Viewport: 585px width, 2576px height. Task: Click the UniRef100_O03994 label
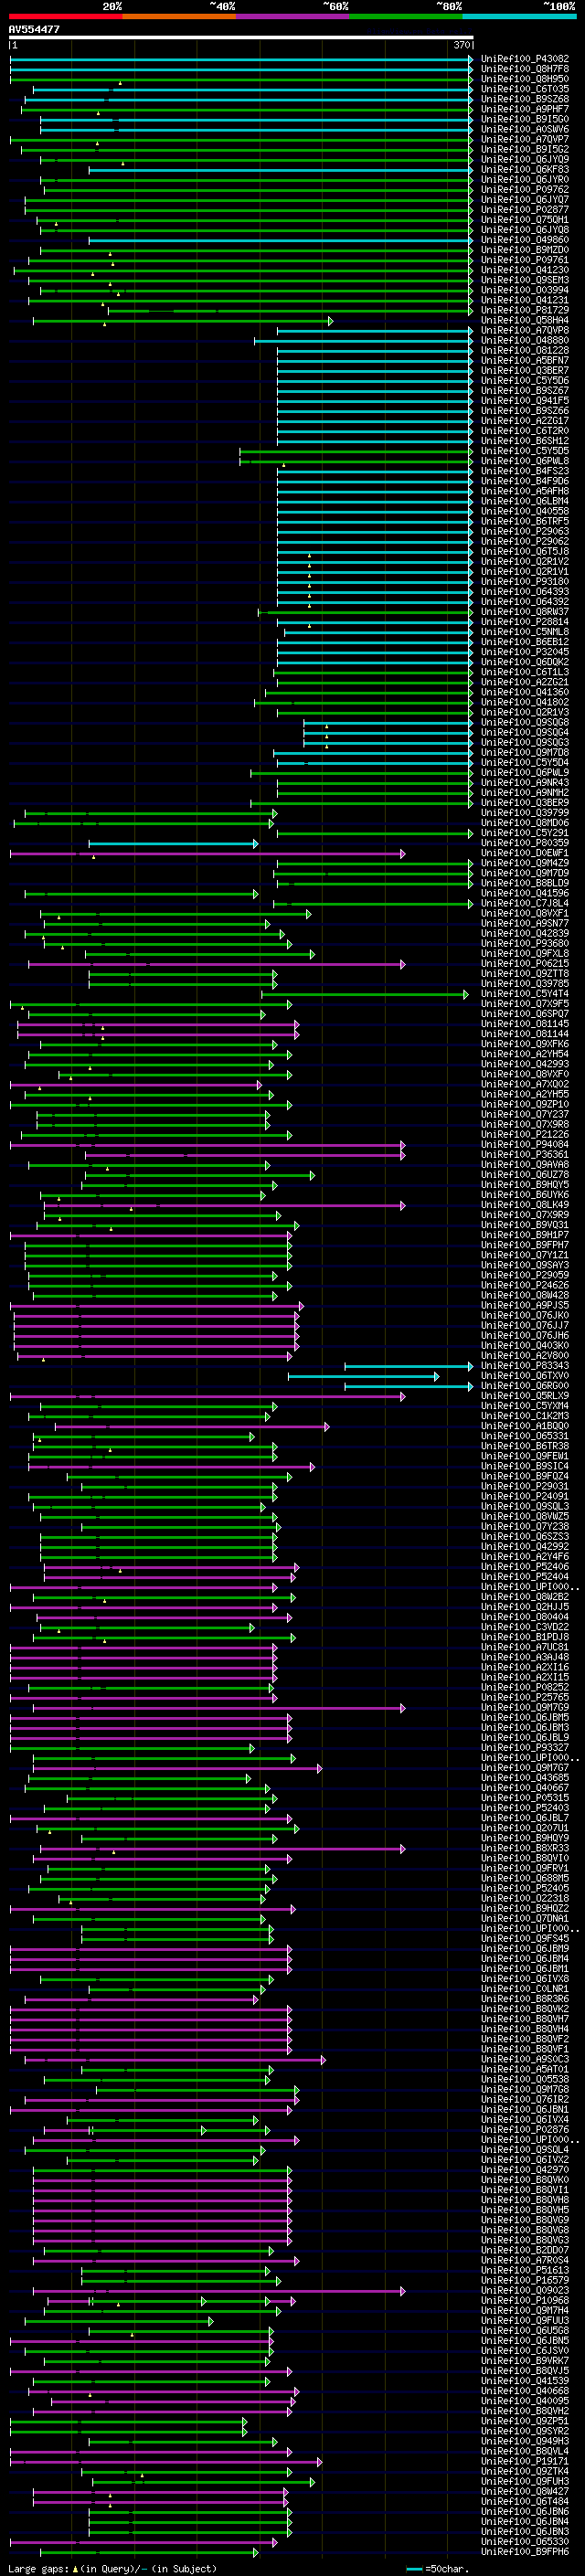(x=525, y=290)
